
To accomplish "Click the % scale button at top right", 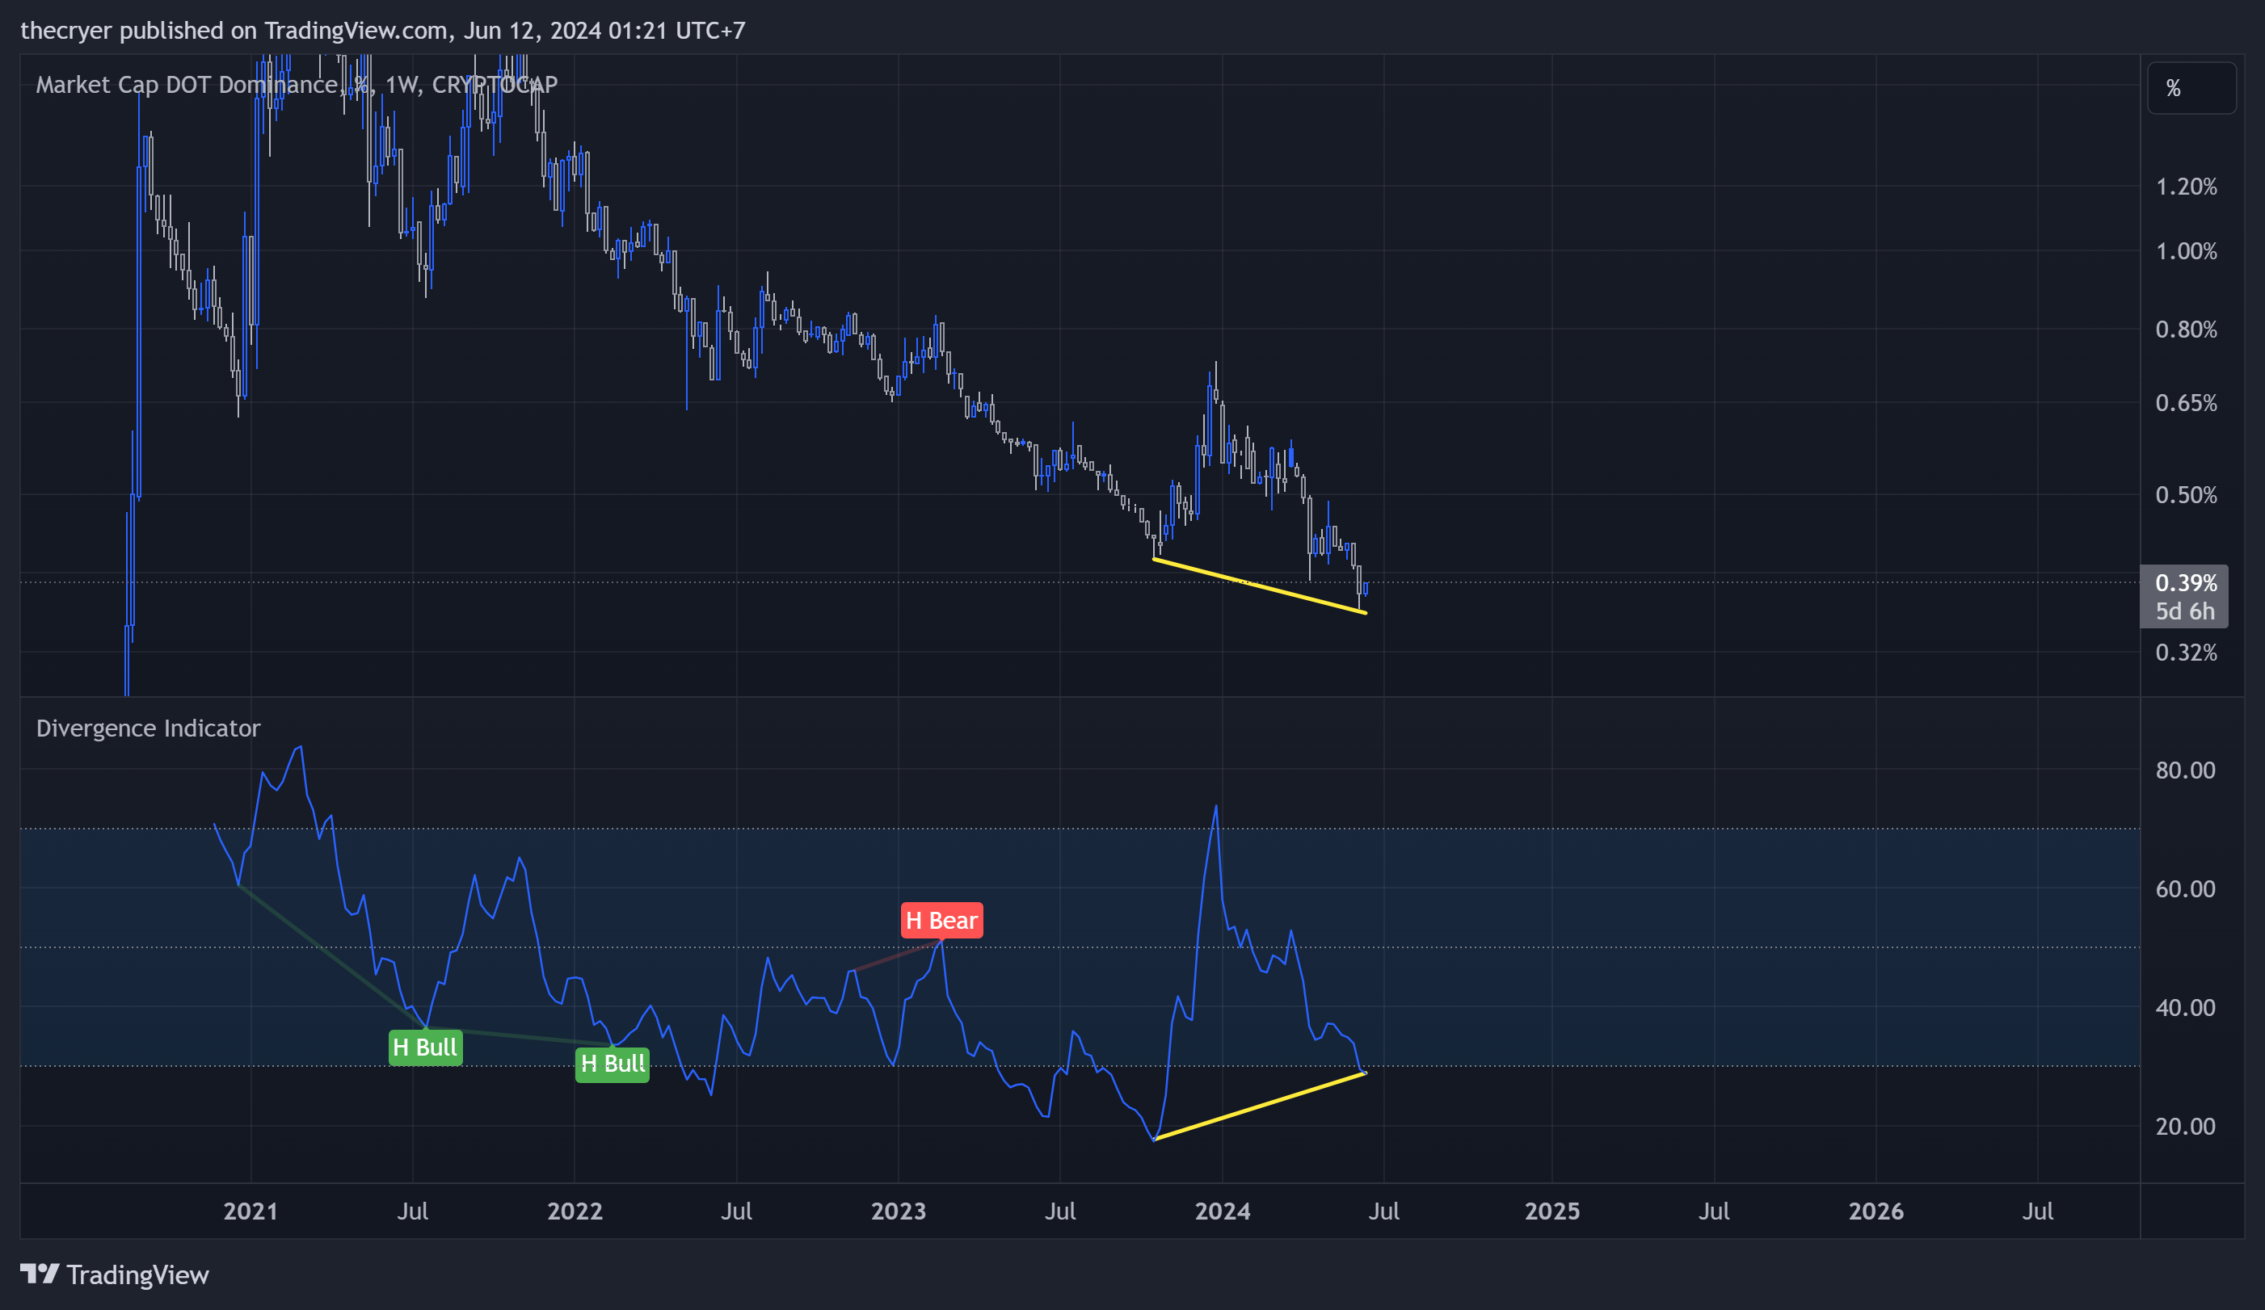I will pyautogui.click(x=2191, y=88).
